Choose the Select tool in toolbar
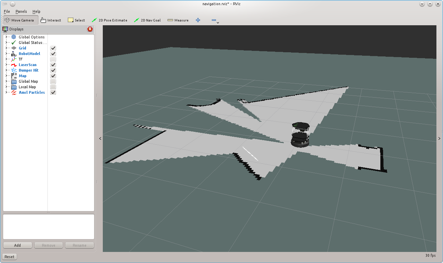This screenshot has width=443, height=263. coord(76,20)
